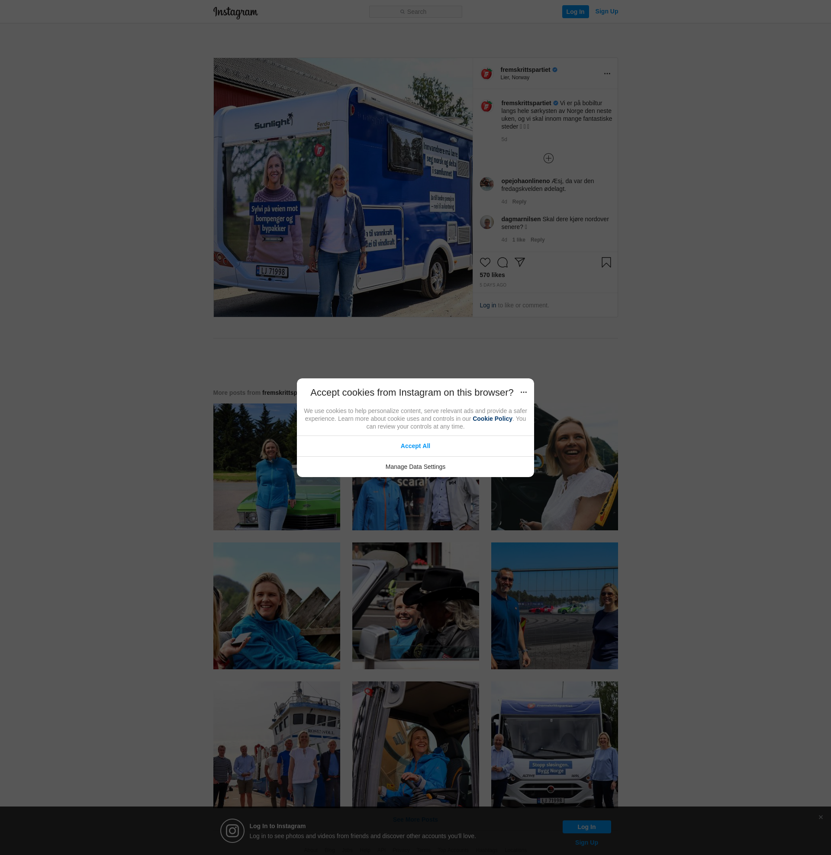Viewport: 831px width, 855px height.
Task: Open thumbnail of woman by green car
Action: (x=276, y=467)
